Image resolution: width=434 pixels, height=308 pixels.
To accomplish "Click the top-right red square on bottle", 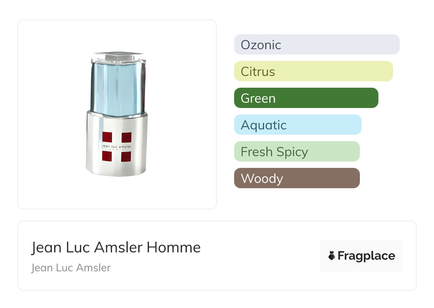I will click(126, 137).
